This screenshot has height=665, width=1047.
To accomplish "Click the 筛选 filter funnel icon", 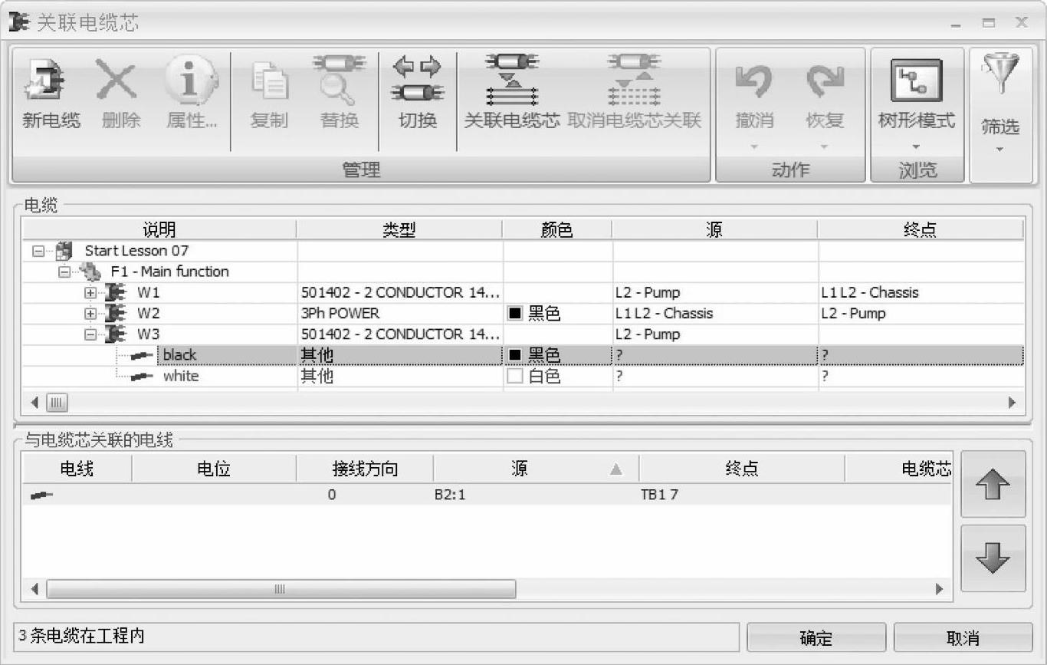I will 1000,74.
